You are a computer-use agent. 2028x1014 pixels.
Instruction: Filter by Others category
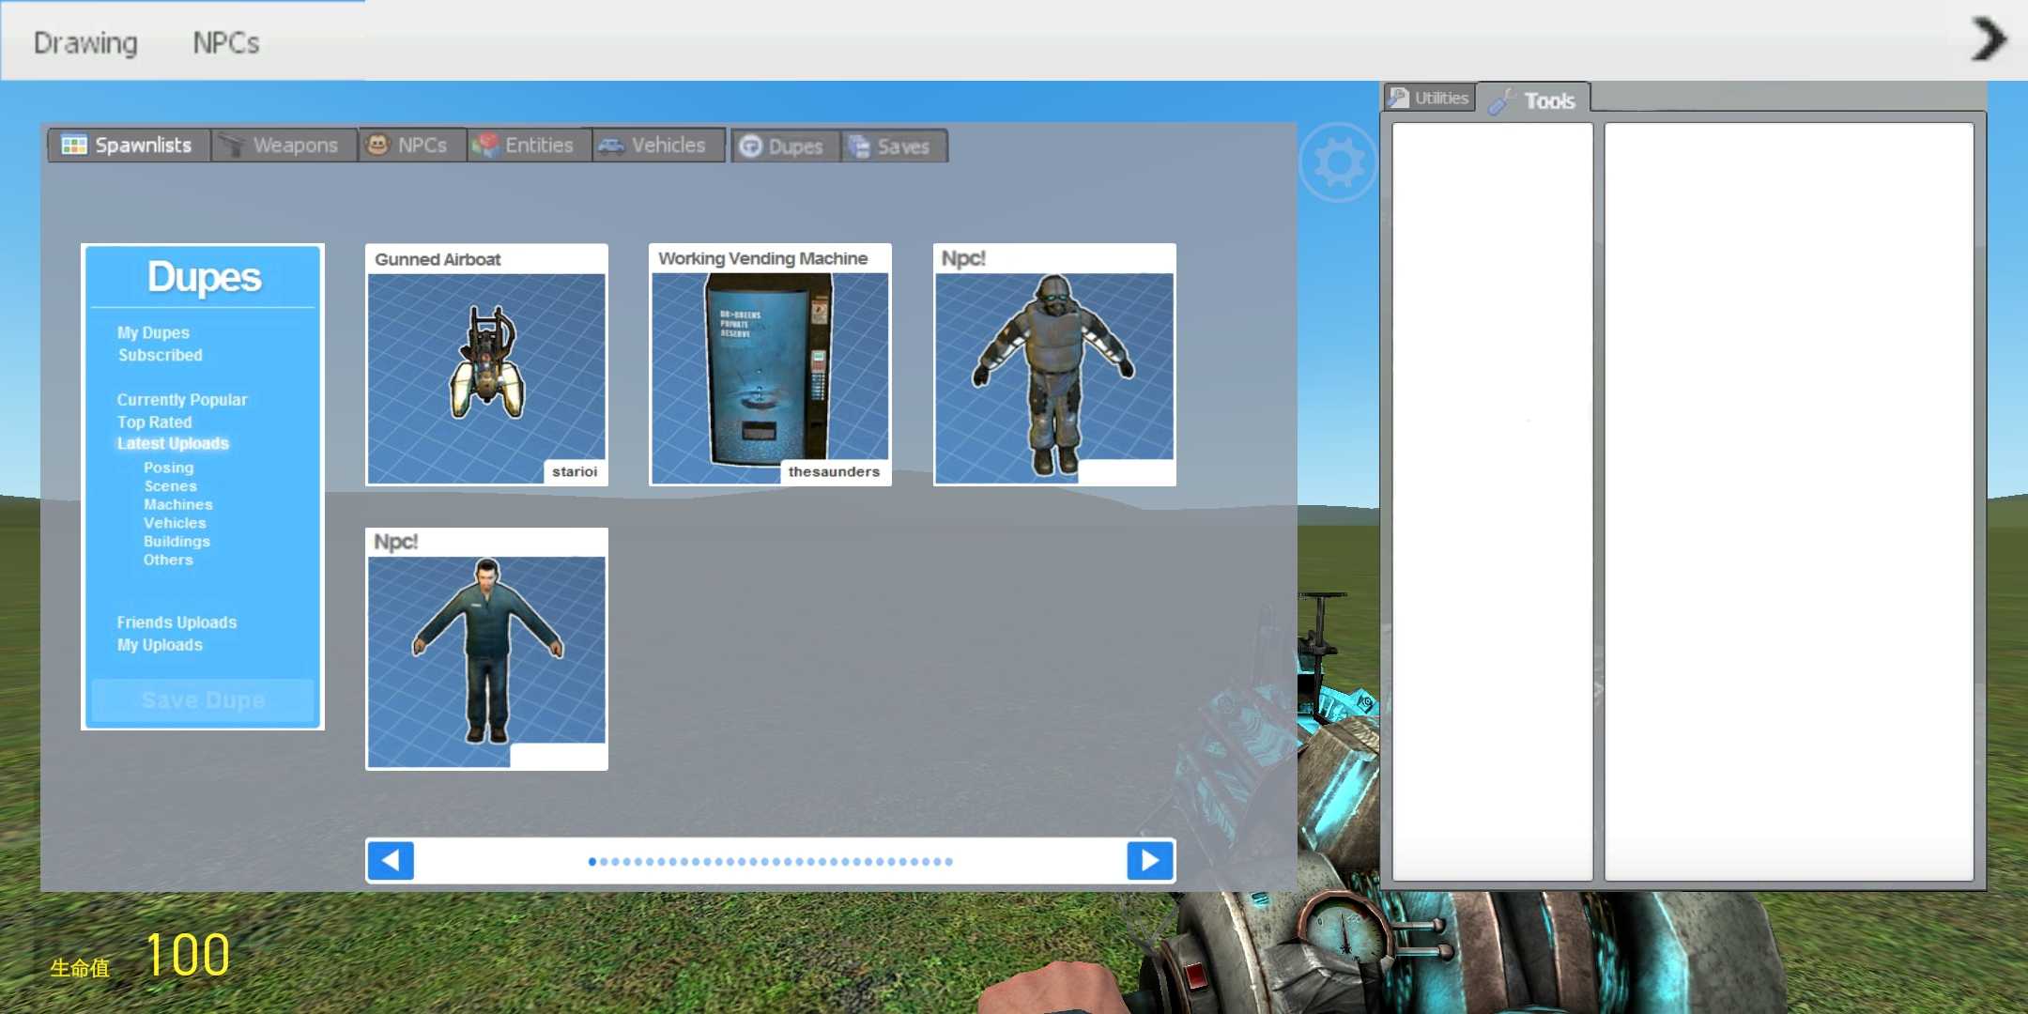pos(168,560)
